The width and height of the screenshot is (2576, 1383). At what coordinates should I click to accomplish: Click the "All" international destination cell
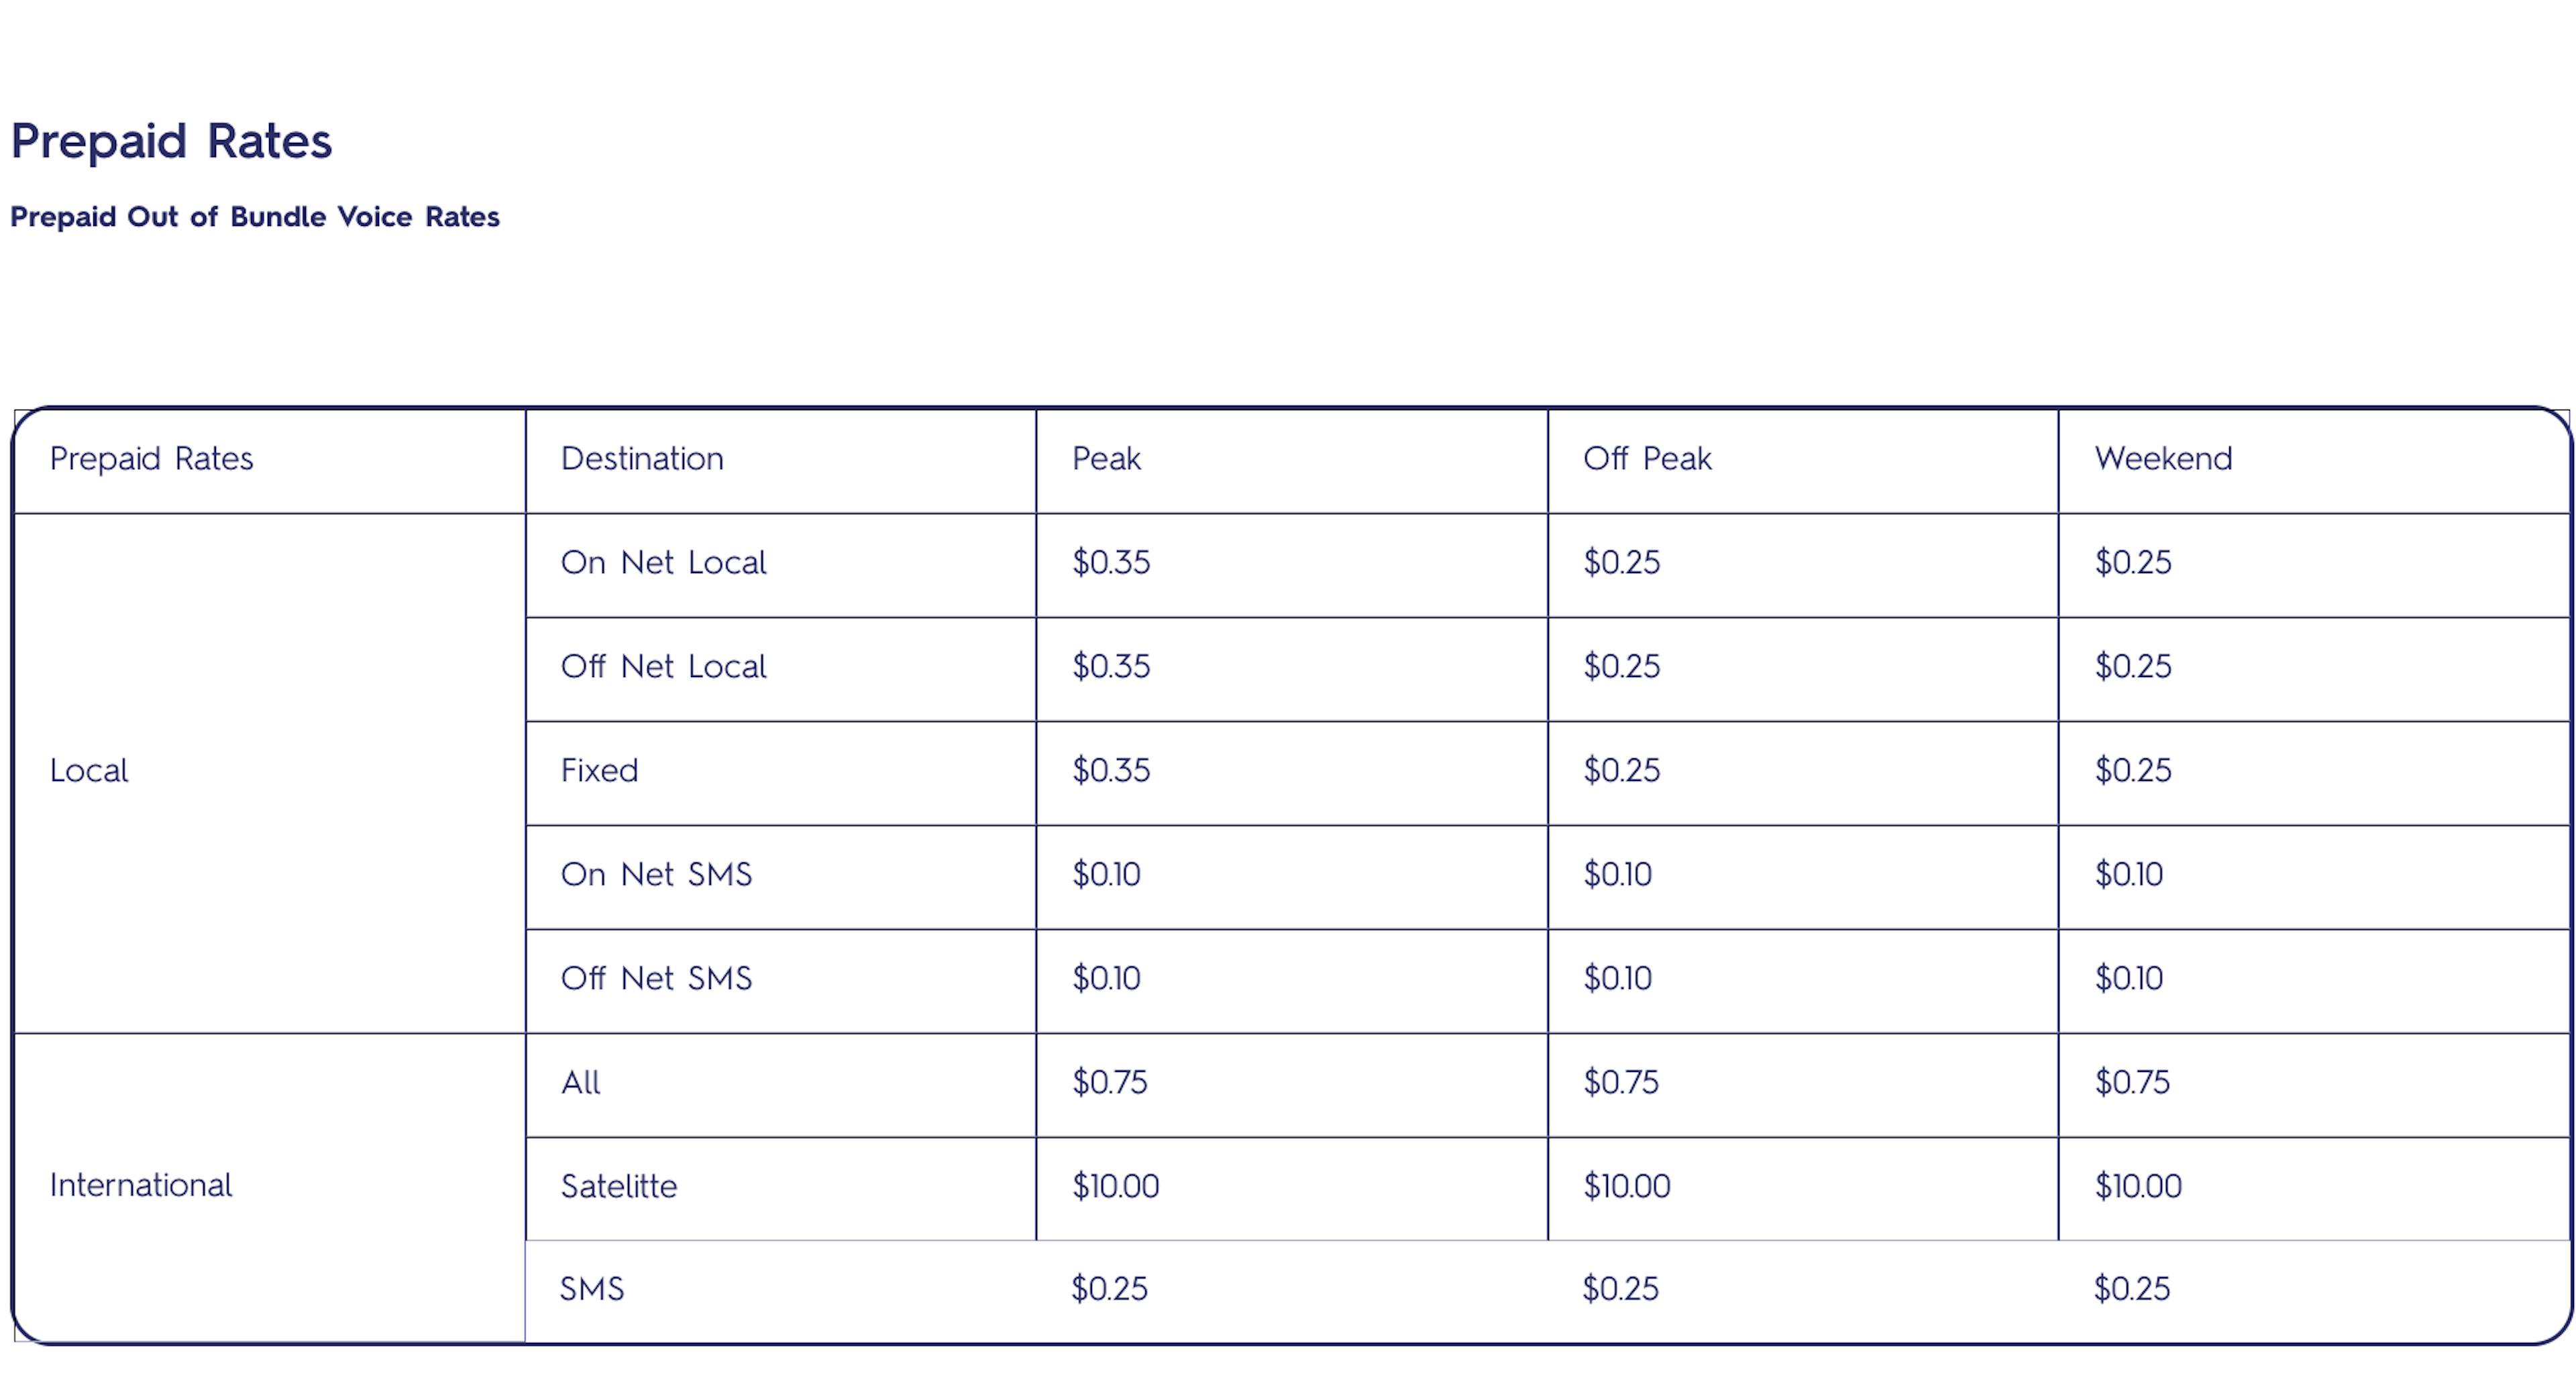tap(581, 1082)
